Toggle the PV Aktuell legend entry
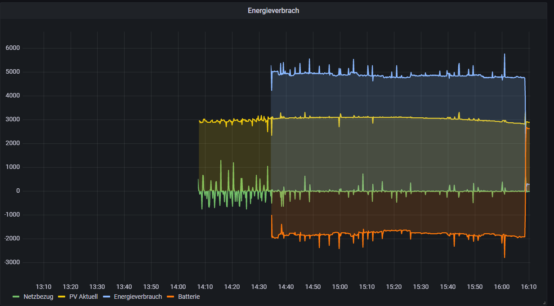 coord(83,297)
